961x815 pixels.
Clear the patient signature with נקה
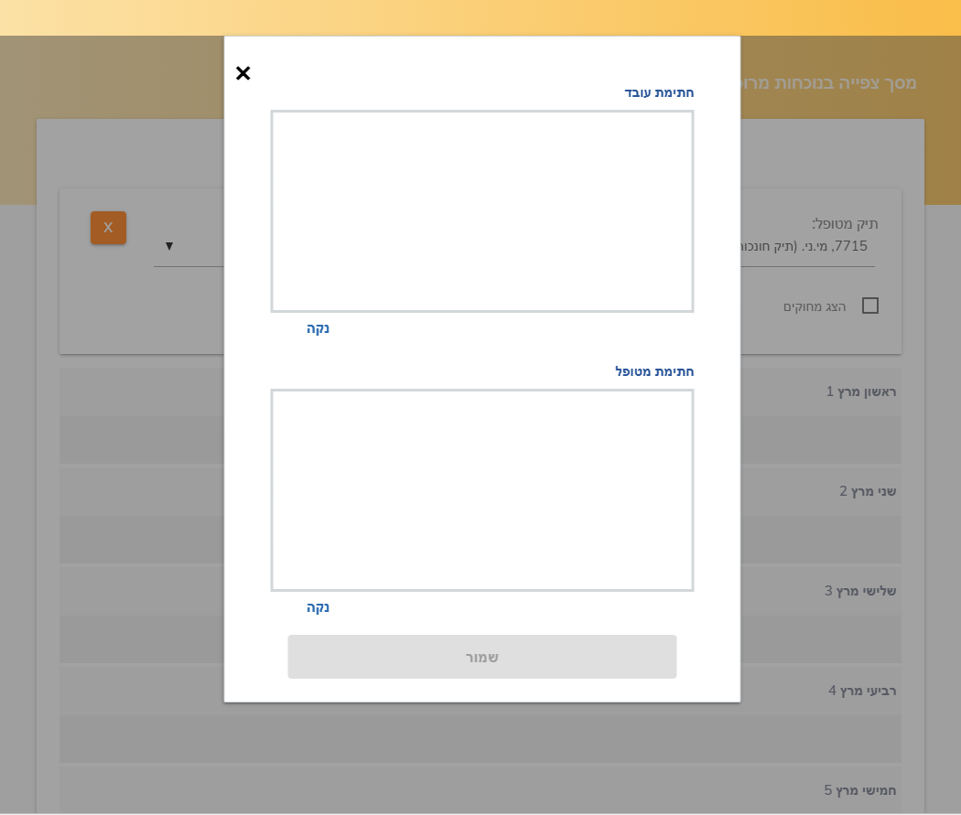pyautogui.click(x=318, y=607)
